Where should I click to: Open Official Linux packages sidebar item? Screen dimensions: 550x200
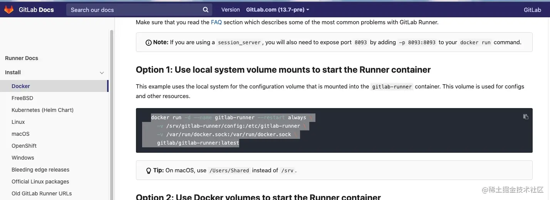tap(40, 182)
